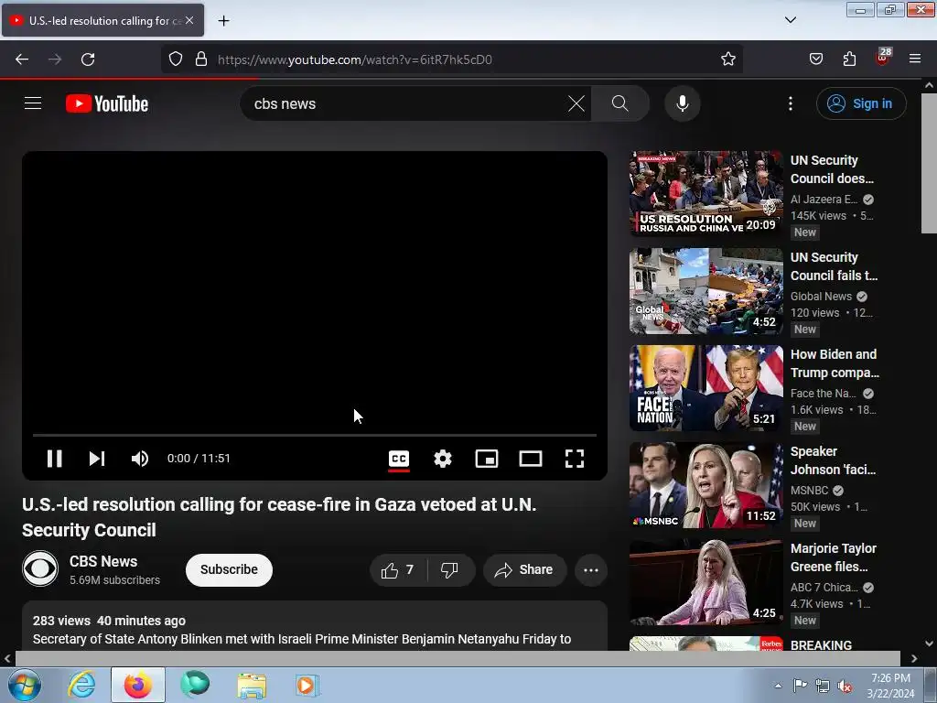Mute the video volume
This screenshot has width=937, height=703.
139,459
